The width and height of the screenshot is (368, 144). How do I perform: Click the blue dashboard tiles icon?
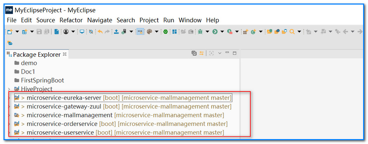pyautogui.click(x=174, y=32)
